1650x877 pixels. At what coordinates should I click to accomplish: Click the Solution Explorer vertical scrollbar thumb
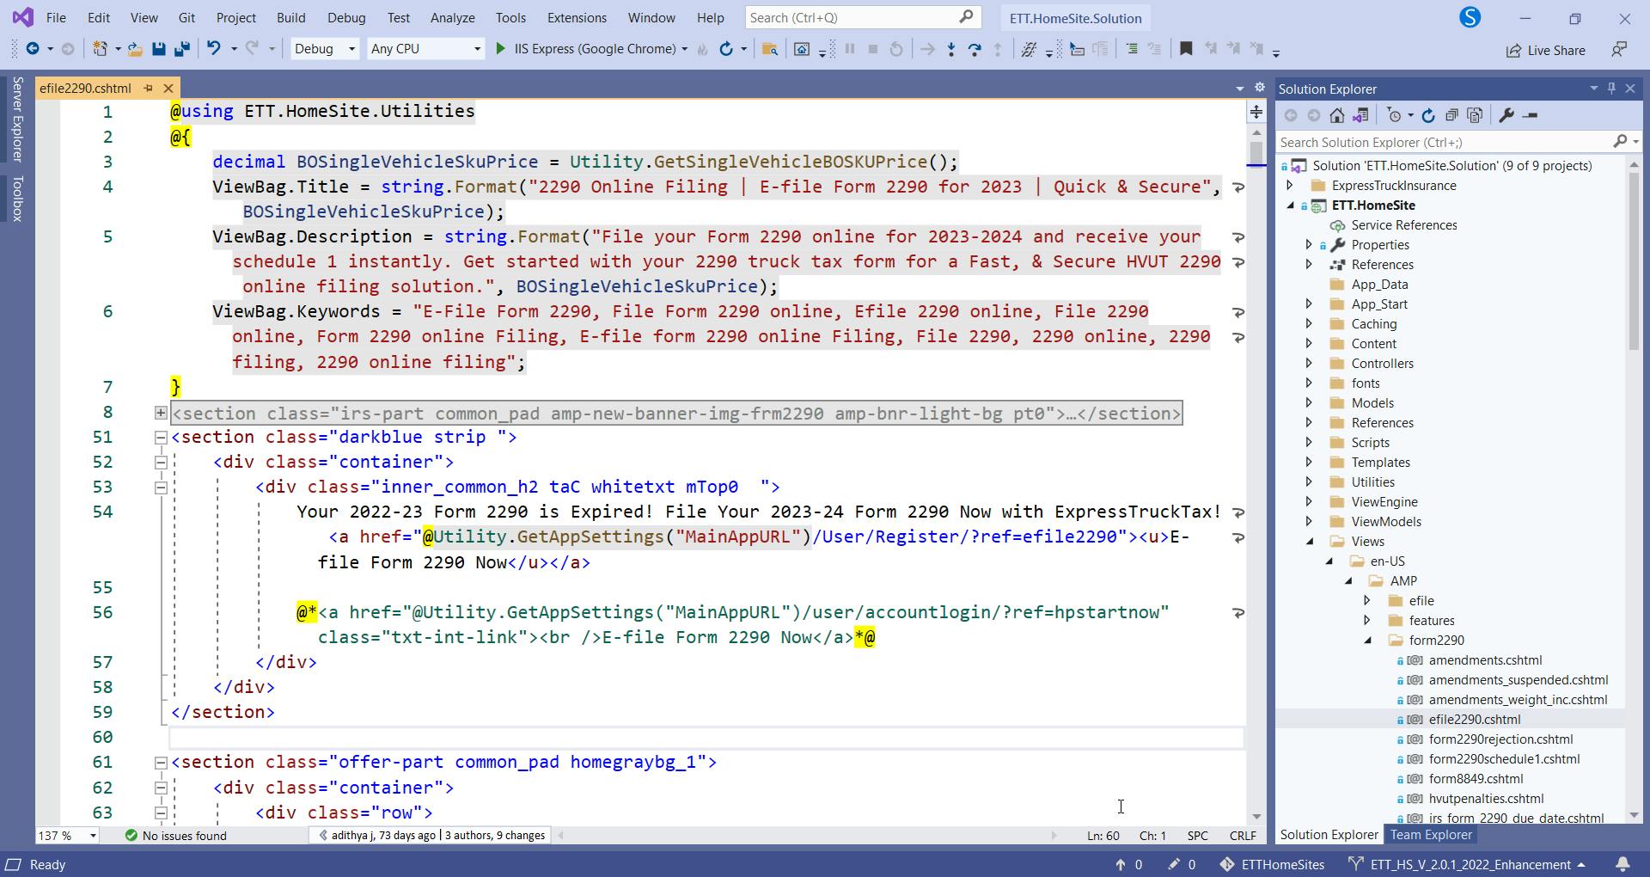(1634, 261)
